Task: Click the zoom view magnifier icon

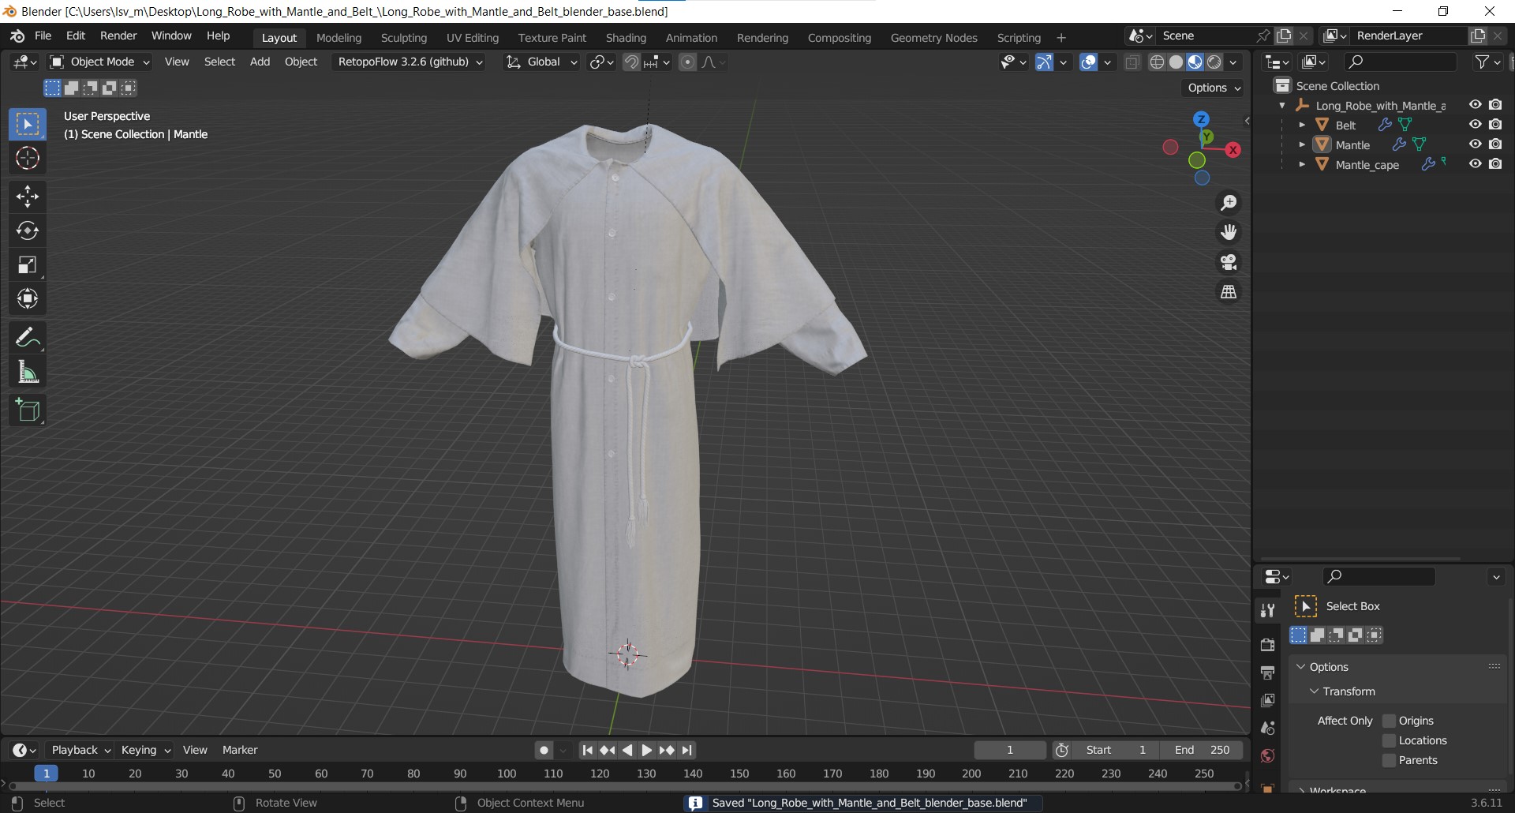Action: tap(1229, 203)
